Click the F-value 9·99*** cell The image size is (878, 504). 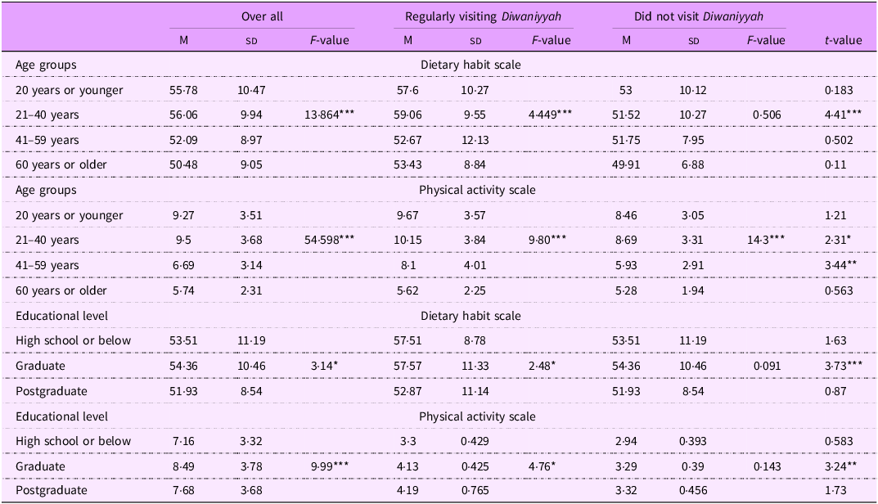pos(329,466)
